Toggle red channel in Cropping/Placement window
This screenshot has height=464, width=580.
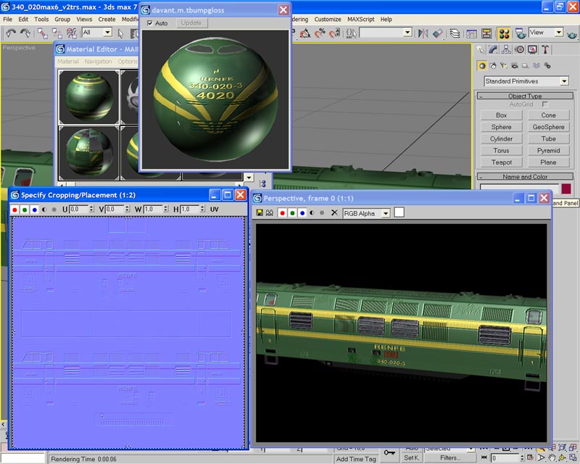(14, 210)
